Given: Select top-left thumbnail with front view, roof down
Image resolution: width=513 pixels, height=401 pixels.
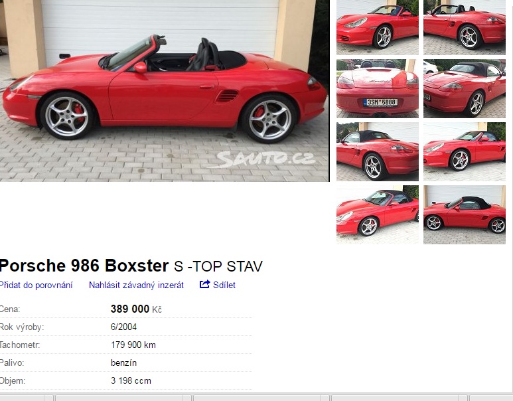Looking at the screenshot, I should 377,27.
